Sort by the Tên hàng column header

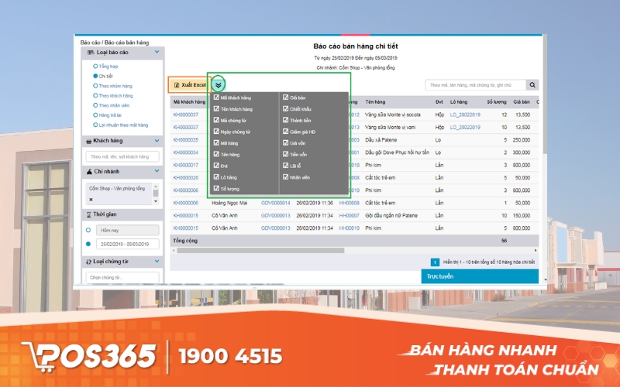pos(375,102)
